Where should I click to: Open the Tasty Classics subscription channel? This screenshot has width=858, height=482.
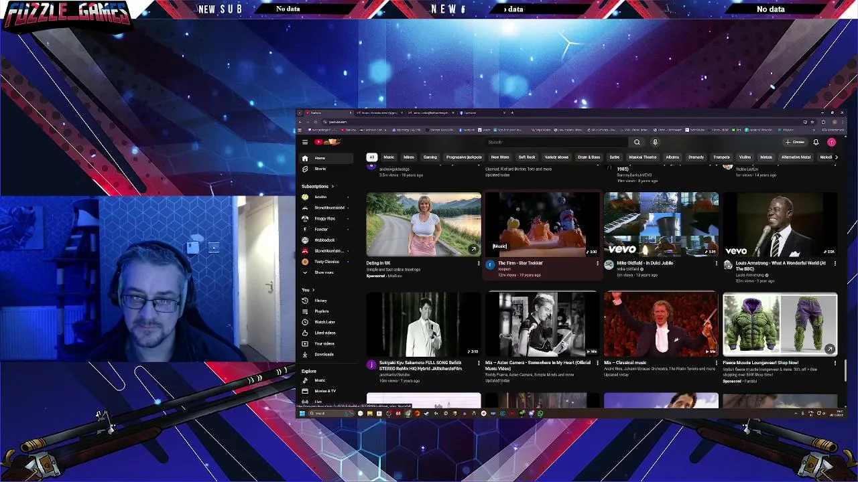[326, 262]
